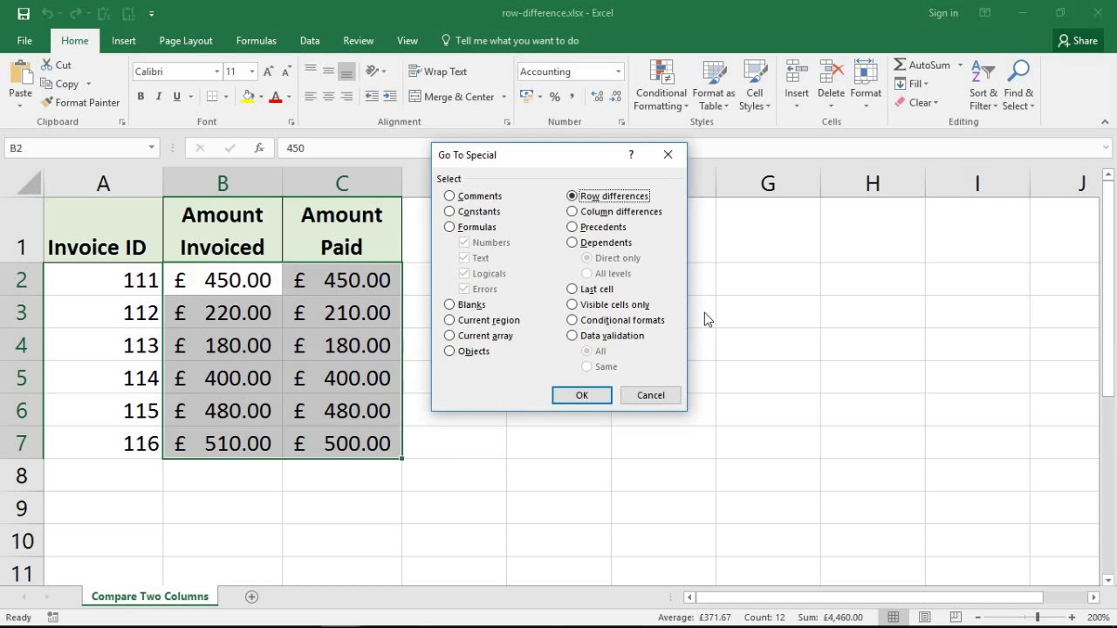The width and height of the screenshot is (1117, 628).
Task: Click the Merge & Center icon
Action: tap(415, 97)
